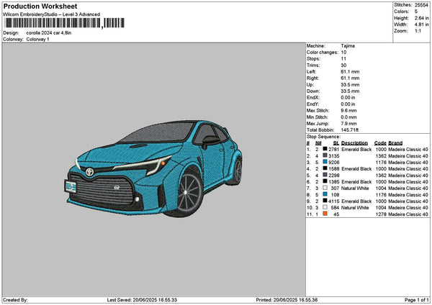Viewport: 432px width, 305px height.
Task: Click the Max Stitch value '9.6 mm'
Action: coord(348,111)
